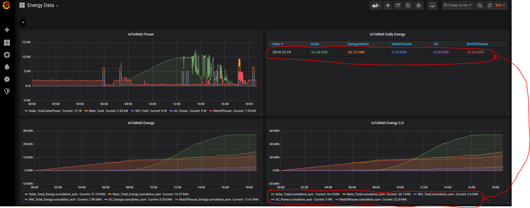Toggle RestOfHouse_Energy.cumulative_sum legend series
This screenshot has height=208, width=530.
pyautogui.click(x=205, y=200)
